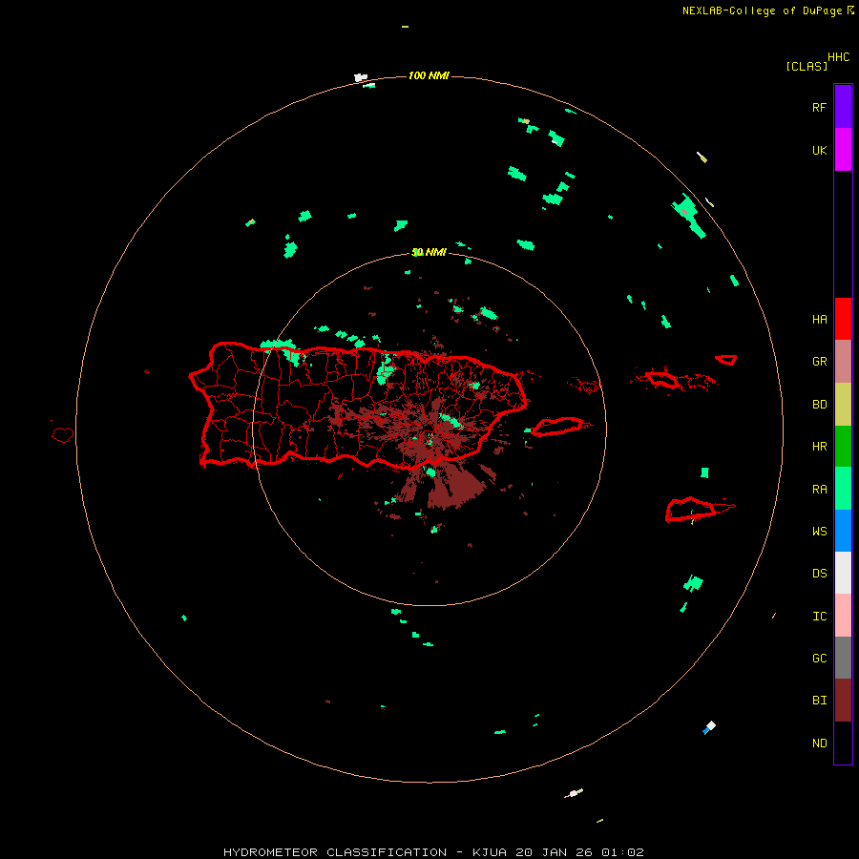This screenshot has height=859, width=859.
Task: Click the 'IC' legend label
Action: click(x=819, y=617)
